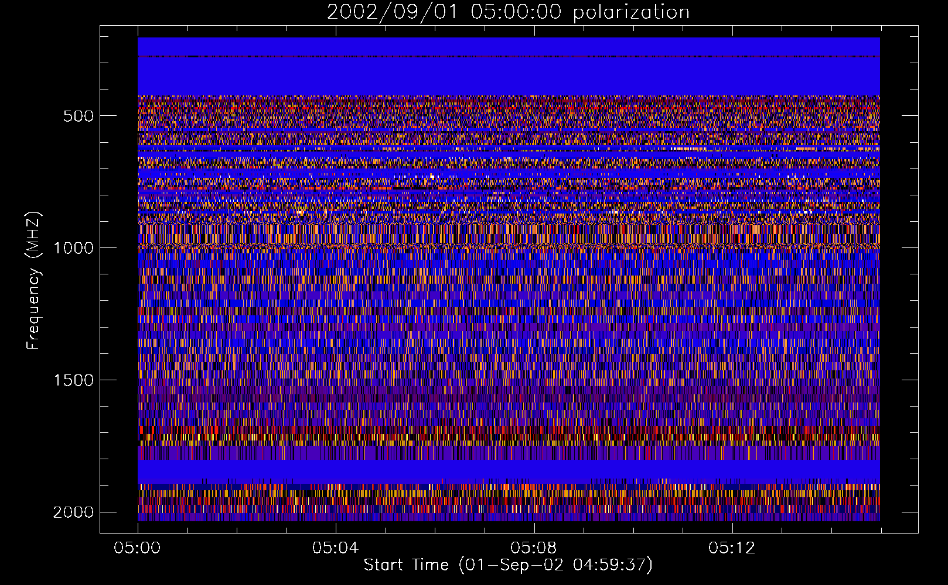Click the 05:04 time tick label

tap(336, 548)
